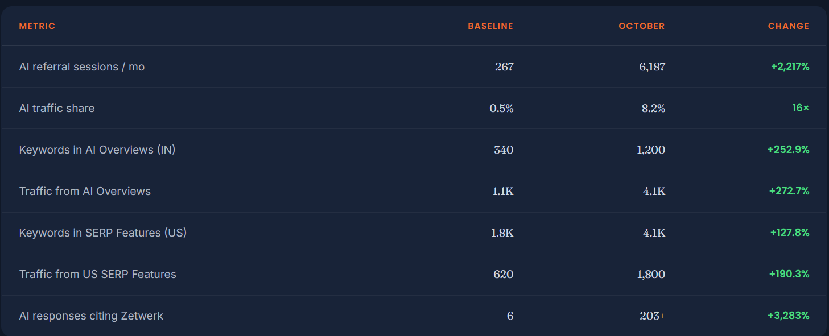Viewport: 829px width, 336px height.
Task: Click the +190.3% change value
Action: [789, 274]
